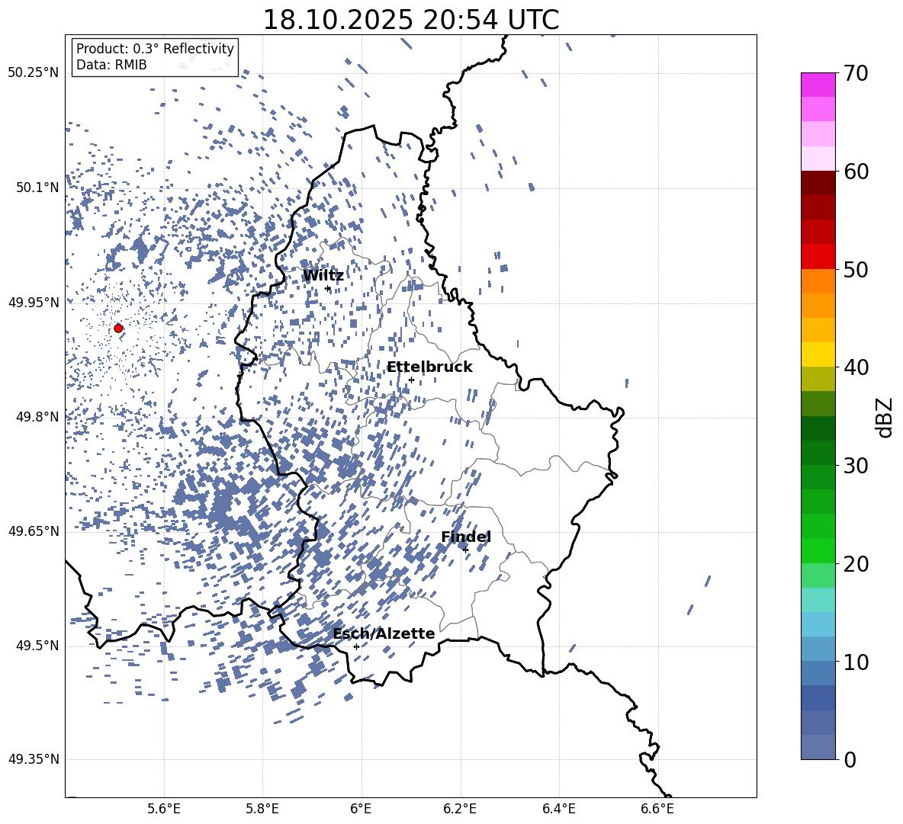Click the Esch/Alzette city label
The width and height of the screenshot is (903, 824).
(x=384, y=633)
